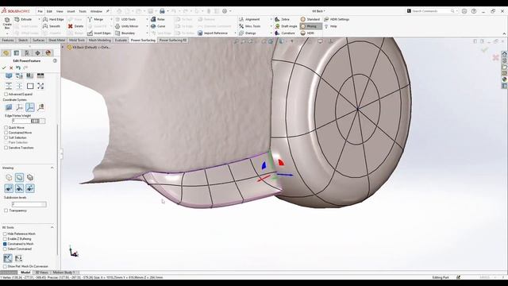Open the Alignment tools
508x286 pixels.
249,19
